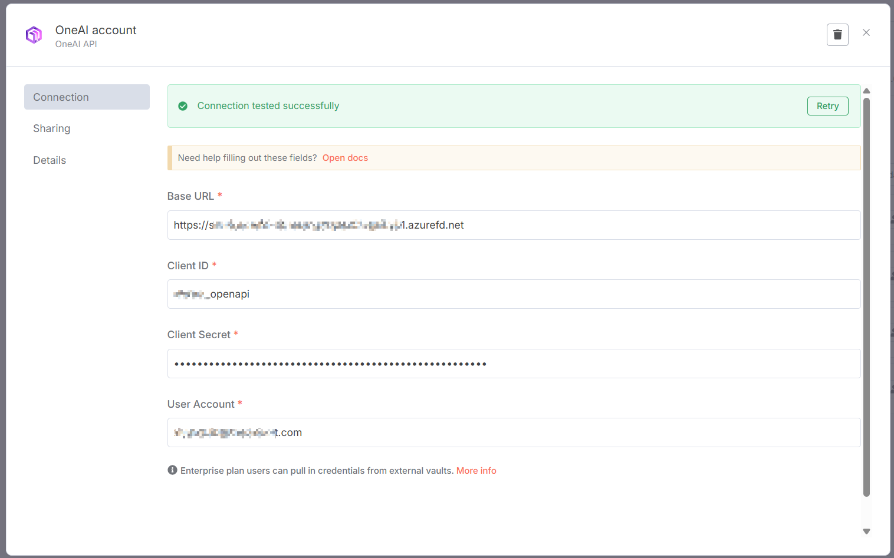Focus the Base URL field
894x558 pixels.
click(514, 225)
